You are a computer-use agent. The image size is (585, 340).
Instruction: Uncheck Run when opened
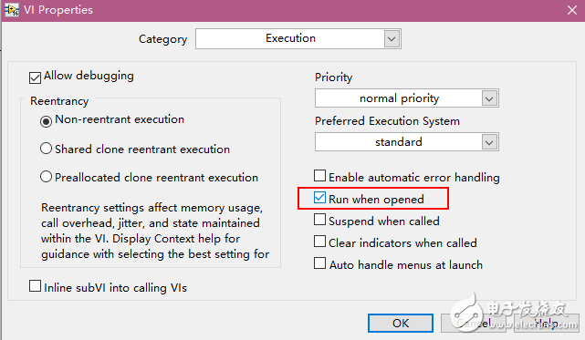click(x=319, y=198)
